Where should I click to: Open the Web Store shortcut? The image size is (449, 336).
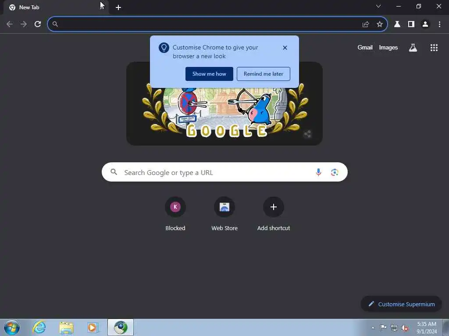pos(224,213)
